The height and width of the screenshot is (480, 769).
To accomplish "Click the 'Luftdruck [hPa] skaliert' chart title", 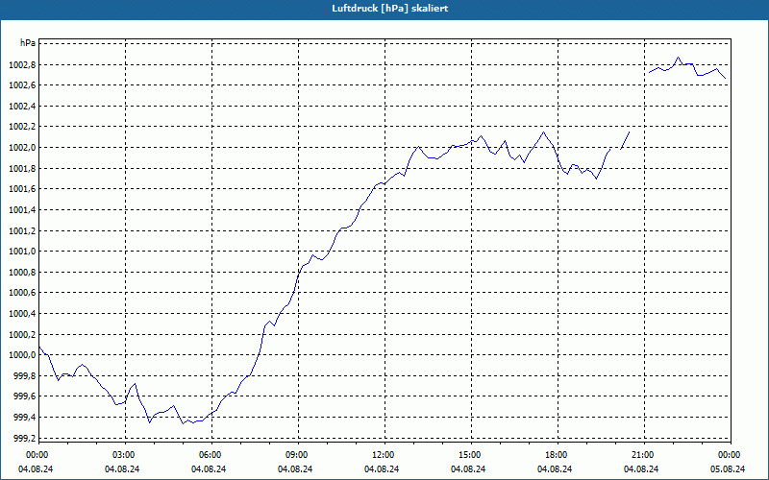I will point(390,9).
